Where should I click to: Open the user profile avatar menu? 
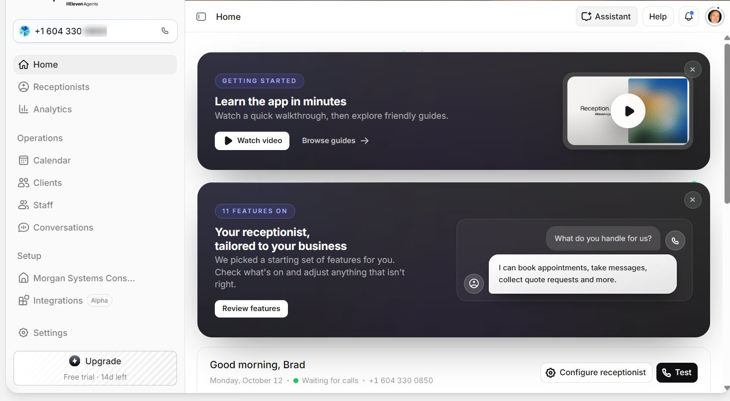pos(715,16)
